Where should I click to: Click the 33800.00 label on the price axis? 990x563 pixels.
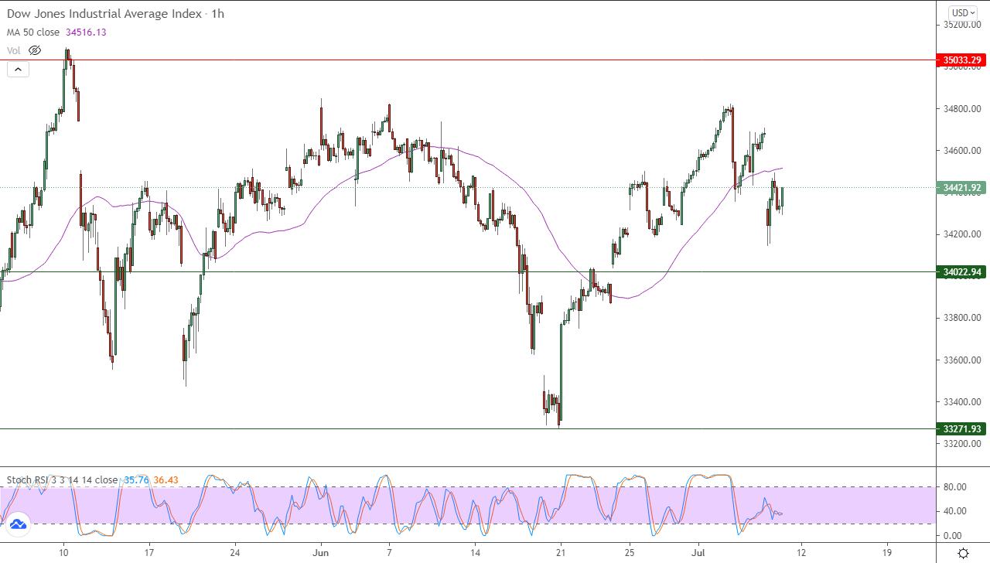coord(962,318)
